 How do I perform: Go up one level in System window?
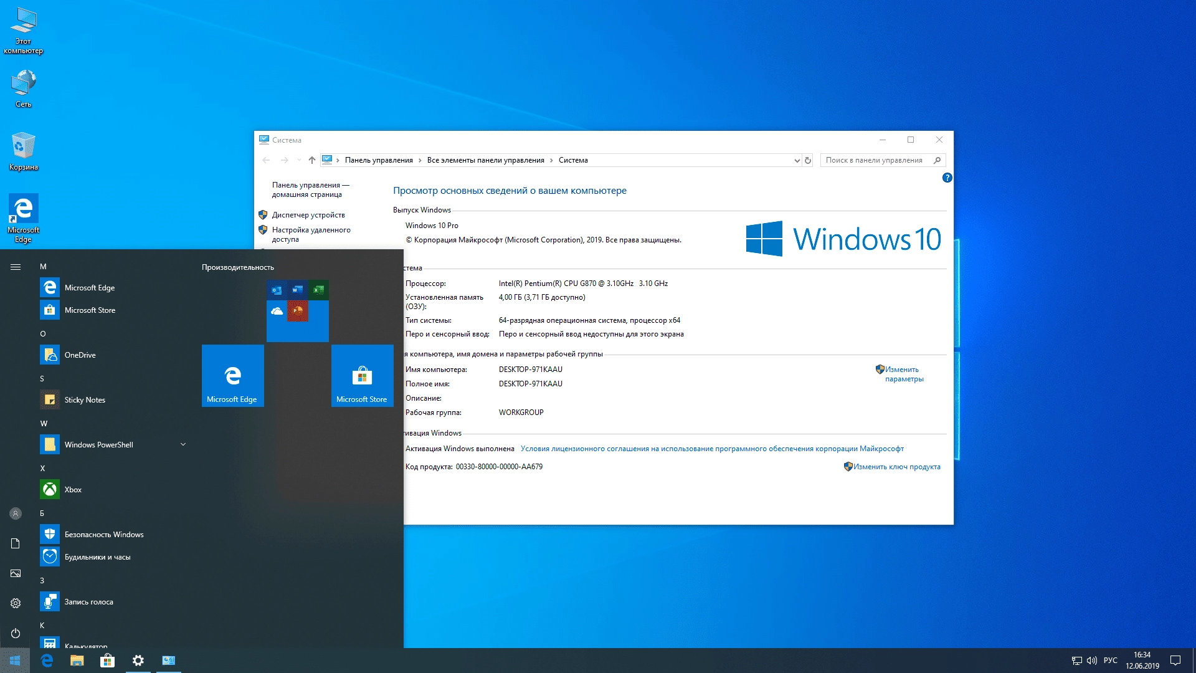pyautogui.click(x=312, y=160)
